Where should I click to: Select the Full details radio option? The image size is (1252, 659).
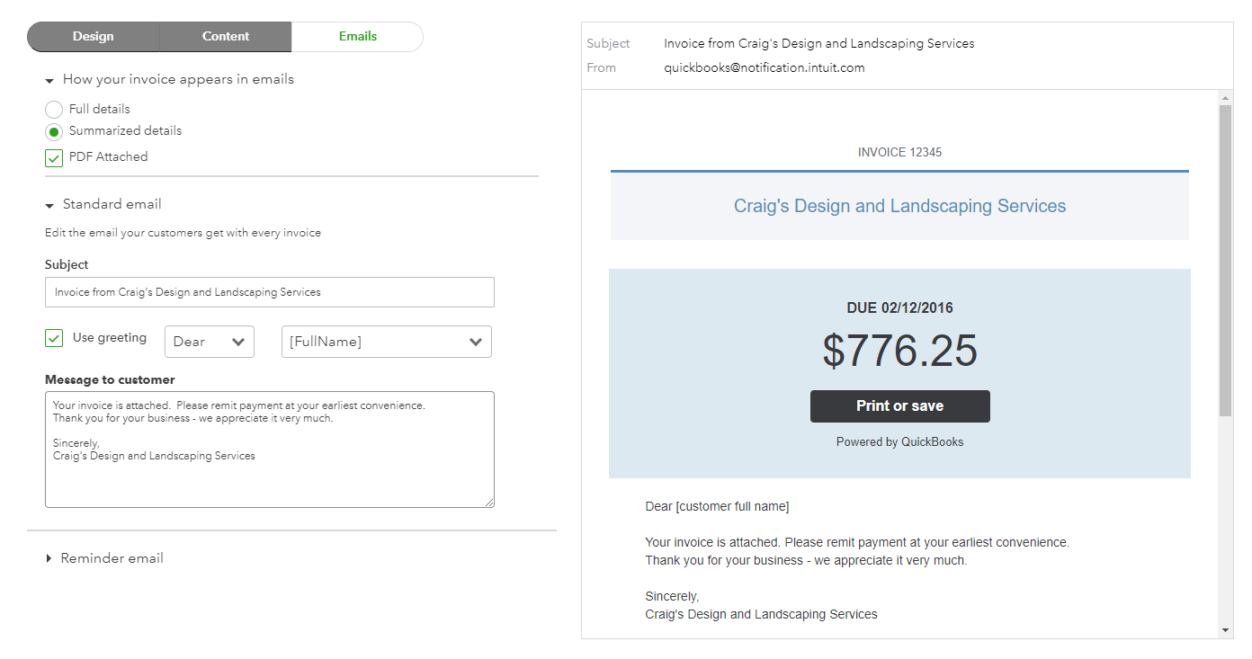[54, 110]
